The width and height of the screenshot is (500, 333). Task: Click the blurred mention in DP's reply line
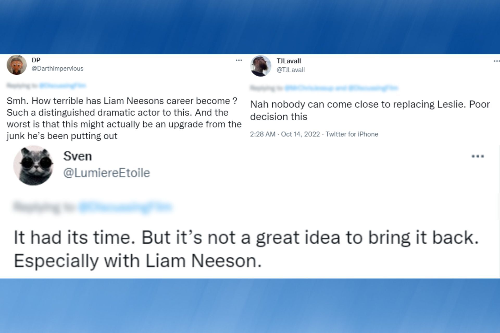point(63,85)
